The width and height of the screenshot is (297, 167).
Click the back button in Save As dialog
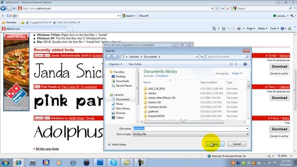109,57
